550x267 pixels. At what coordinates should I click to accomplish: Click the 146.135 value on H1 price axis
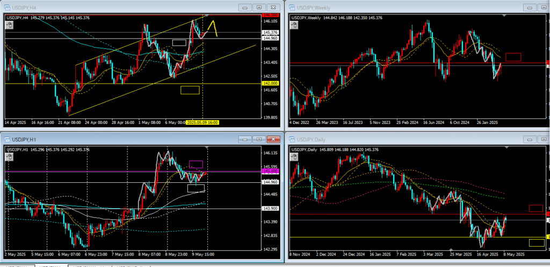(271, 153)
